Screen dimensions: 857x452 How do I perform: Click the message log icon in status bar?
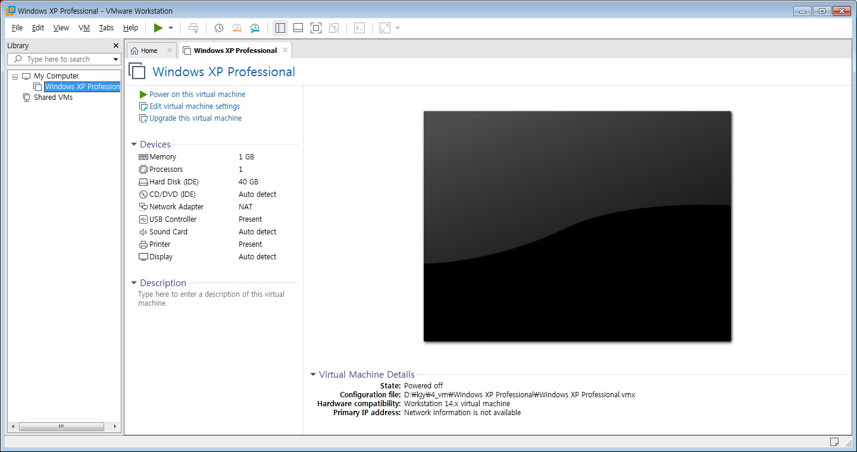834,442
